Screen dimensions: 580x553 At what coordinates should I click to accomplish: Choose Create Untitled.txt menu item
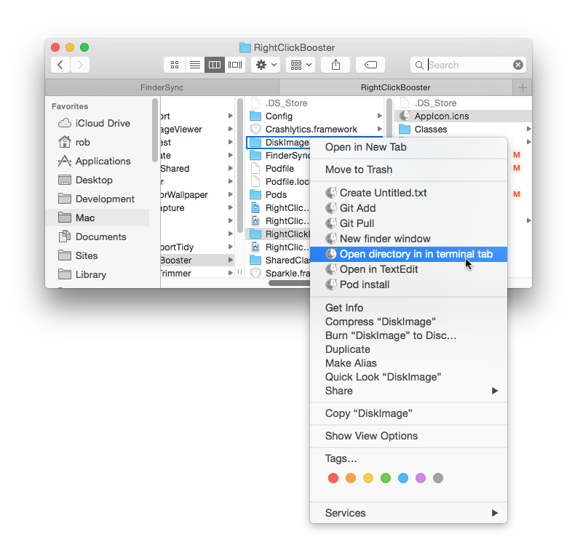[x=408, y=193]
